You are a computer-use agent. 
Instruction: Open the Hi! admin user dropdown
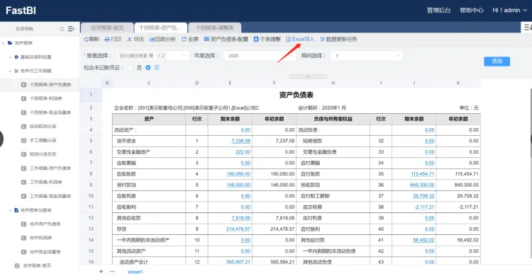(x=509, y=11)
